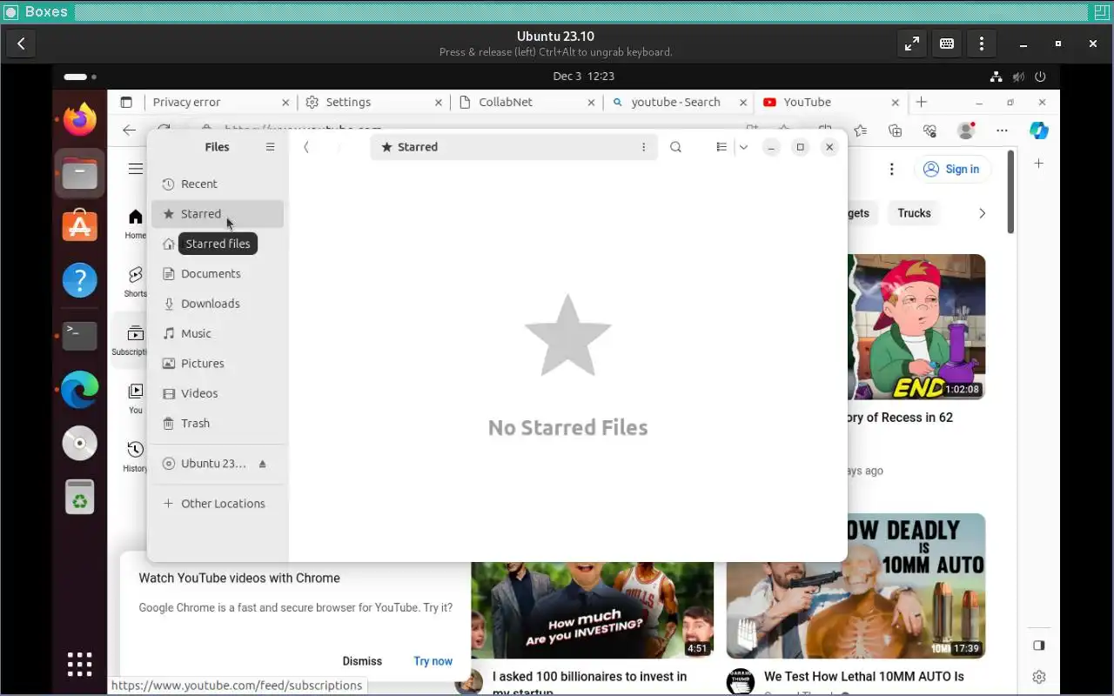Open Other Locations
Screen dimensions: 1114x696
coord(218,504)
